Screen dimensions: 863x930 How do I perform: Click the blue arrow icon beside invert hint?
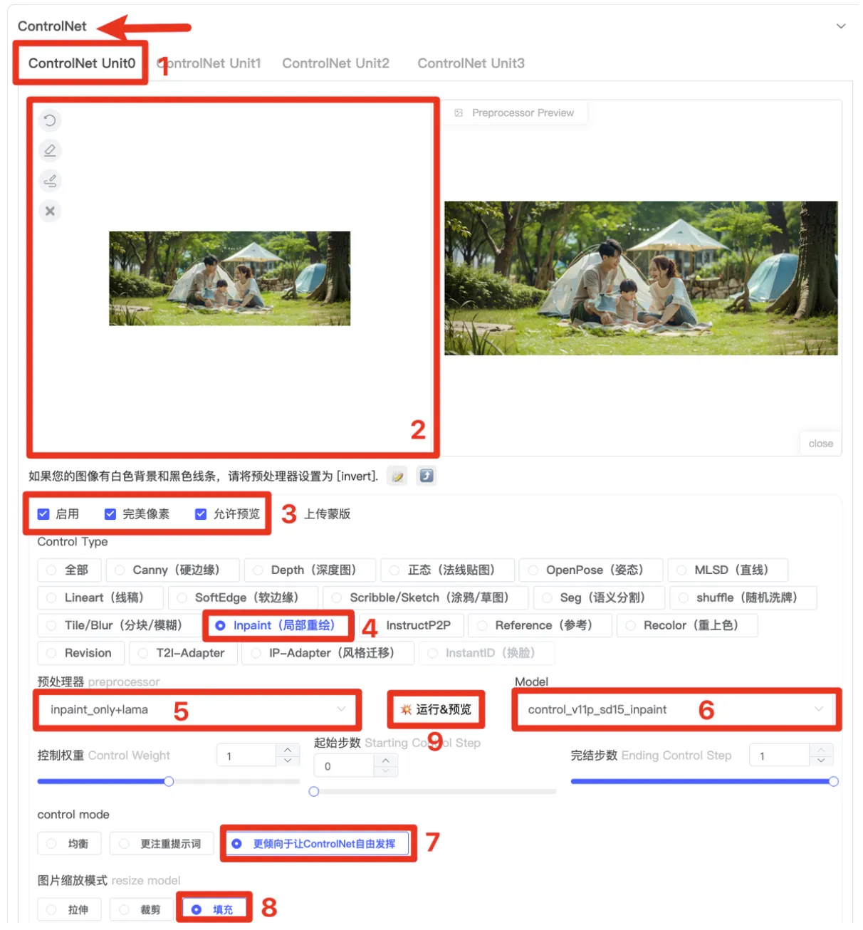[x=426, y=476]
